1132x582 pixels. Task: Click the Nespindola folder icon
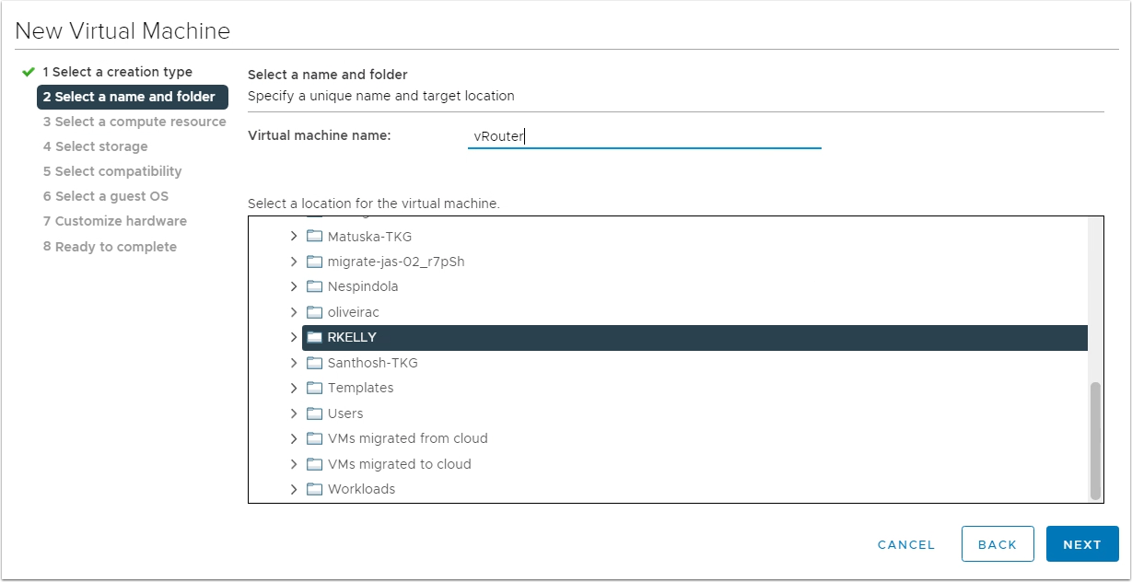(314, 286)
